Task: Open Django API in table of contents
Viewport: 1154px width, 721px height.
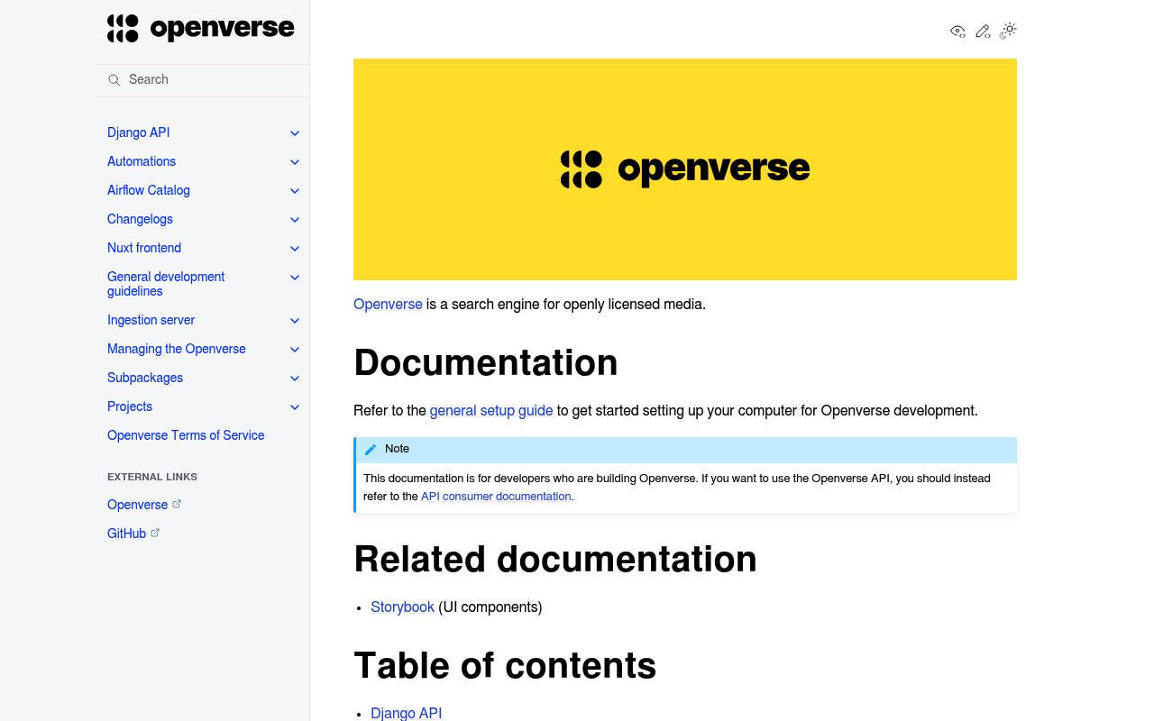Action: pyautogui.click(x=407, y=713)
